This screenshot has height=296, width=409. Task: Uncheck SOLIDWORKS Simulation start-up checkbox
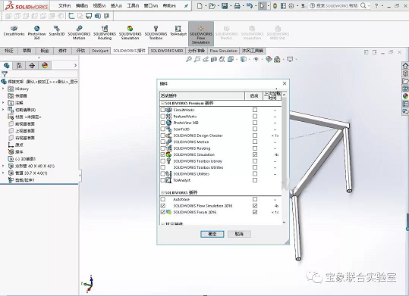255,154
